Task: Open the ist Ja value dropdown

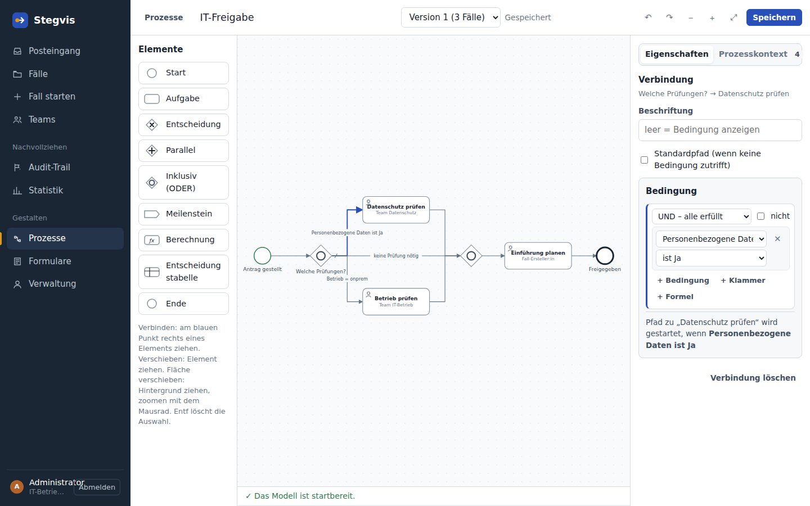Action: pos(711,258)
